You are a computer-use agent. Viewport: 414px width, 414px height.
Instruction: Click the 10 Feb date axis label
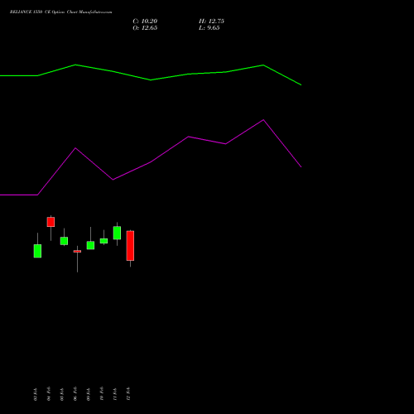pos(101,394)
